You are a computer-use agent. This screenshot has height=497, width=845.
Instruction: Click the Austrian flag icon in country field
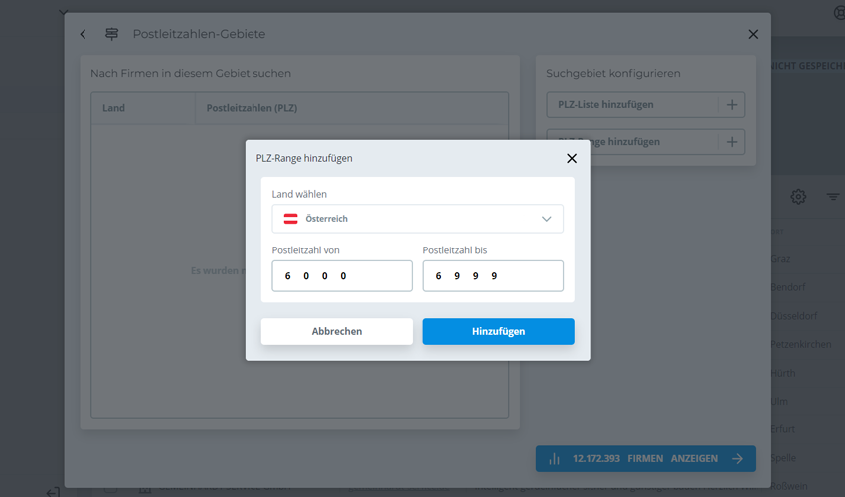coord(291,219)
